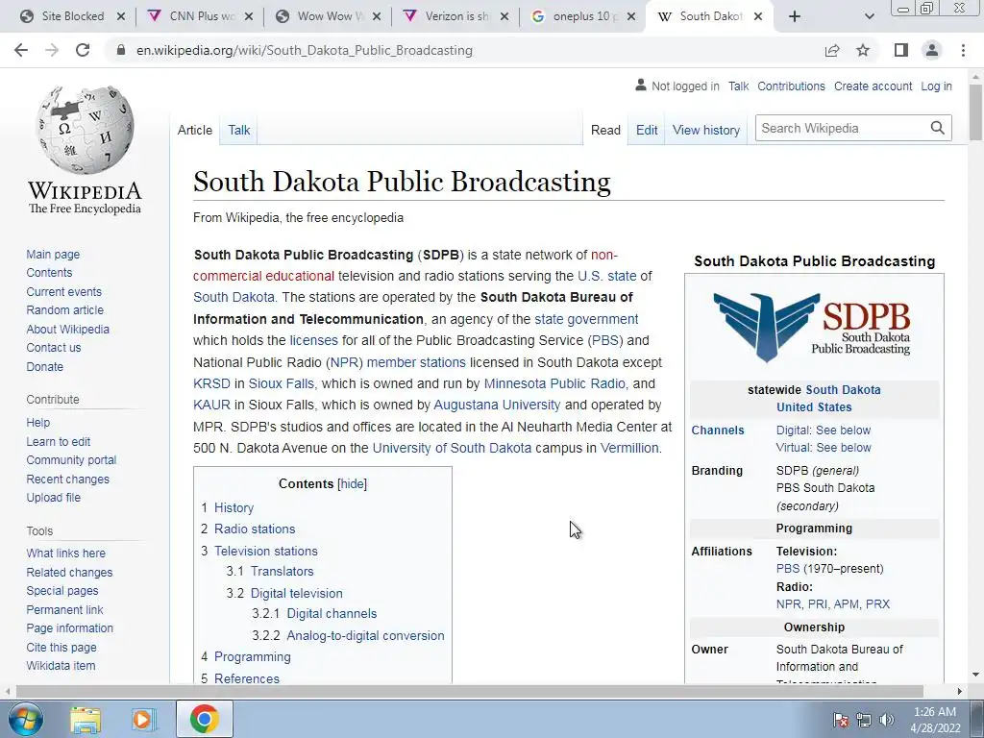The image size is (984, 738).
Task: Click Donate in sidebar
Action: (44, 366)
